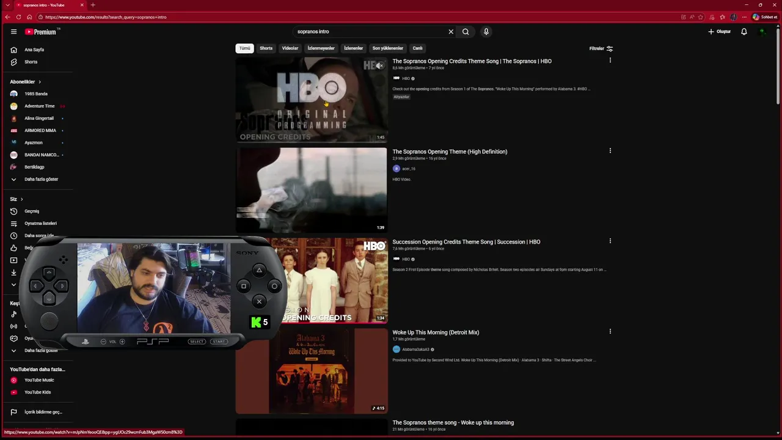
Task: Open browser settings three-dot menu
Action: point(744,17)
